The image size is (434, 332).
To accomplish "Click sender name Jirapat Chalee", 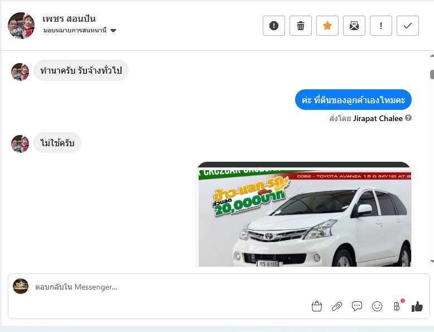I will point(378,118).
